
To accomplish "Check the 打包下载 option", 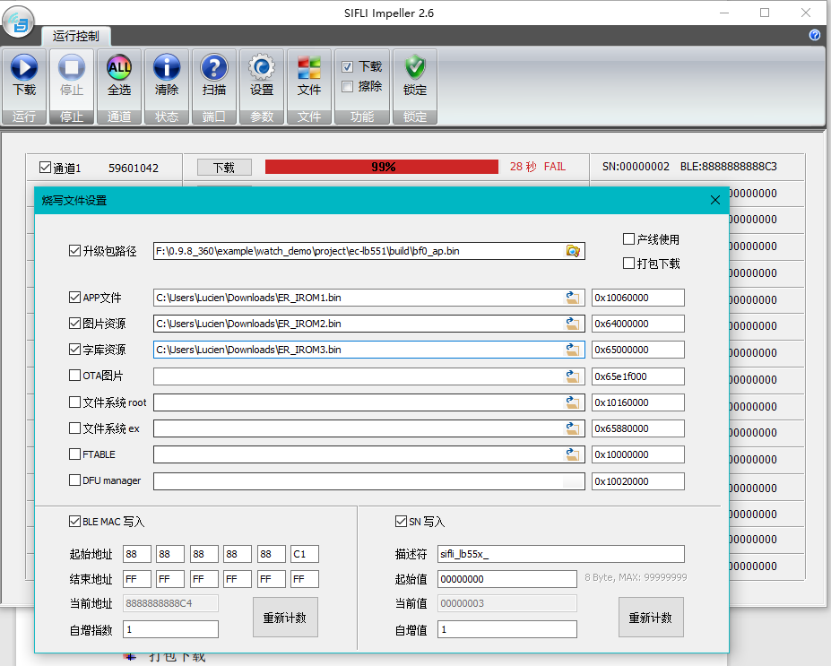I will pos(629,264).
